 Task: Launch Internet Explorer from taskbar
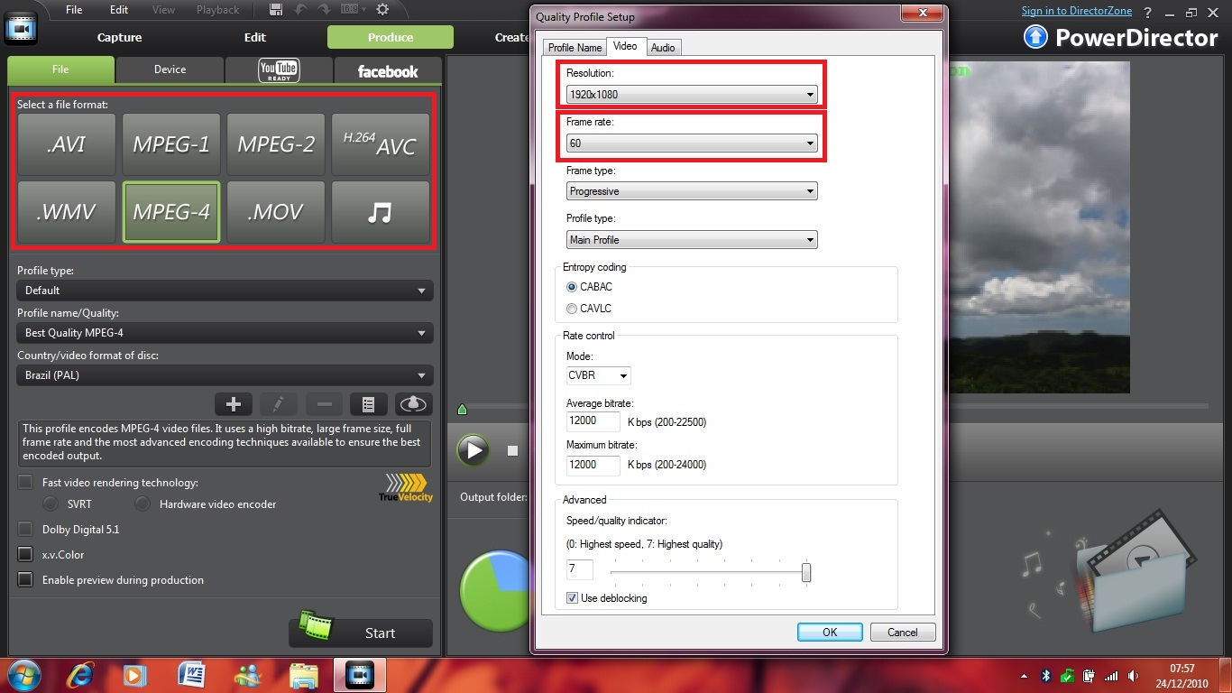[79, 675]
